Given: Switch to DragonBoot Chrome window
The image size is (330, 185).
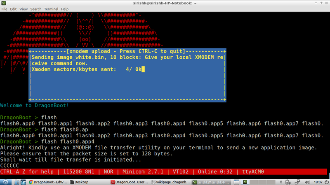Looking at the screenshot, I should point(47,181).
